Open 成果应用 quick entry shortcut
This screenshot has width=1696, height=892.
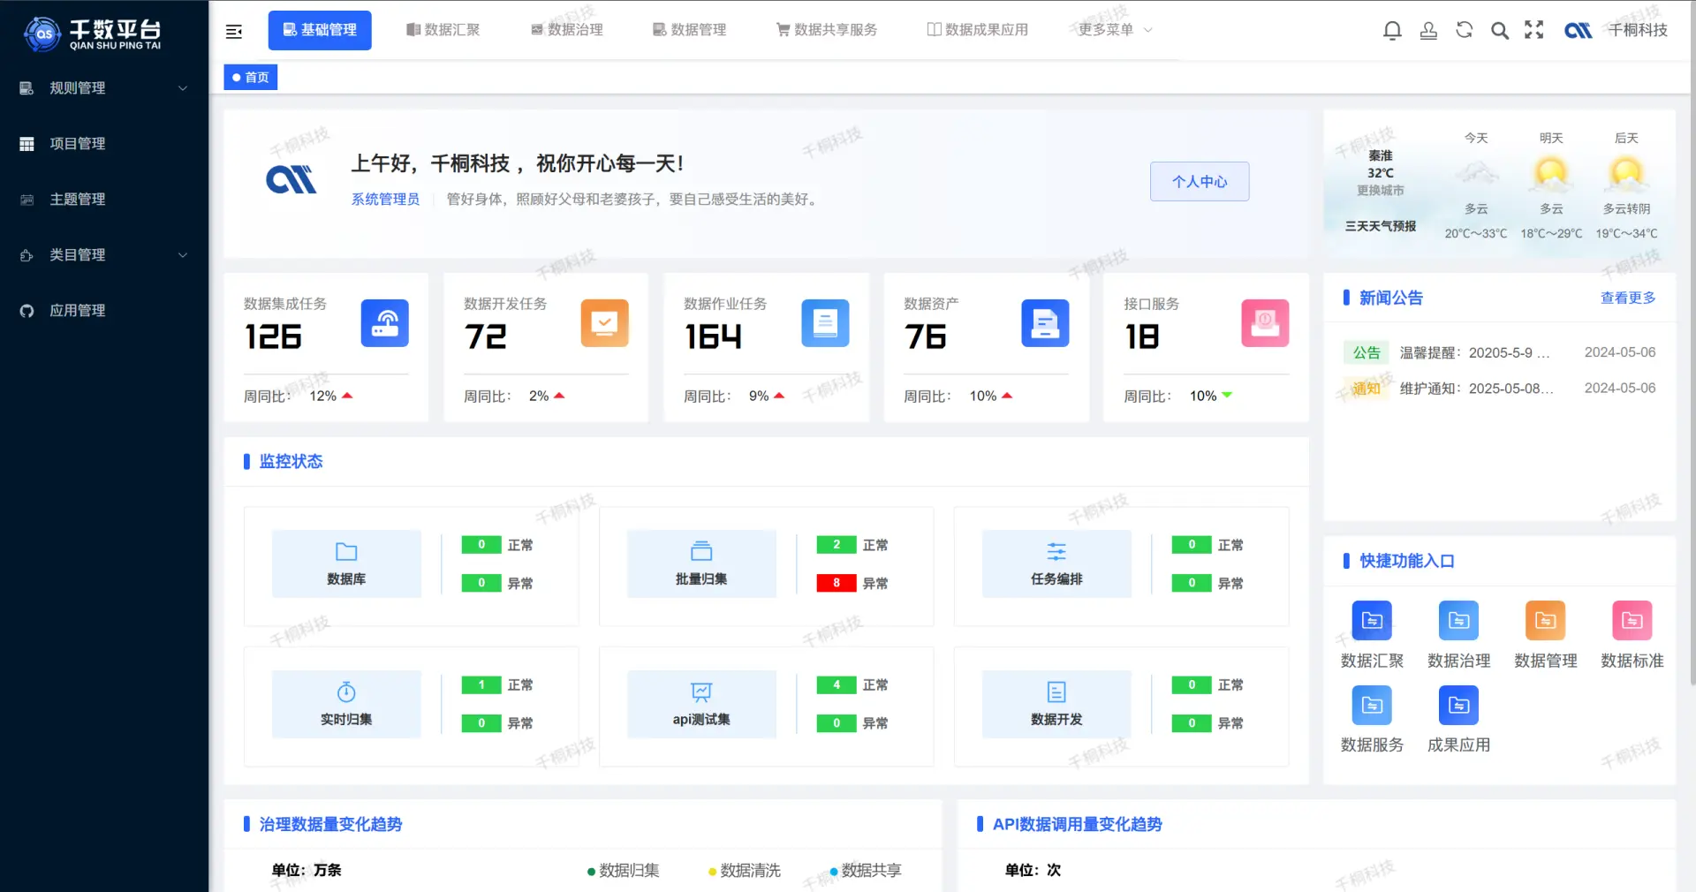point(1458,720)
